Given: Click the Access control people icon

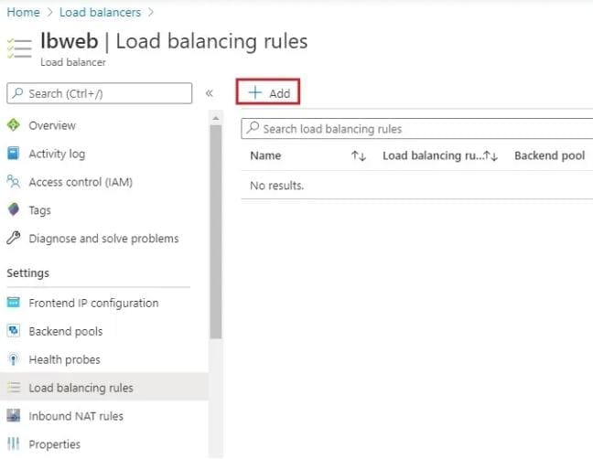Looking at the screenshot, I should 13,182.
